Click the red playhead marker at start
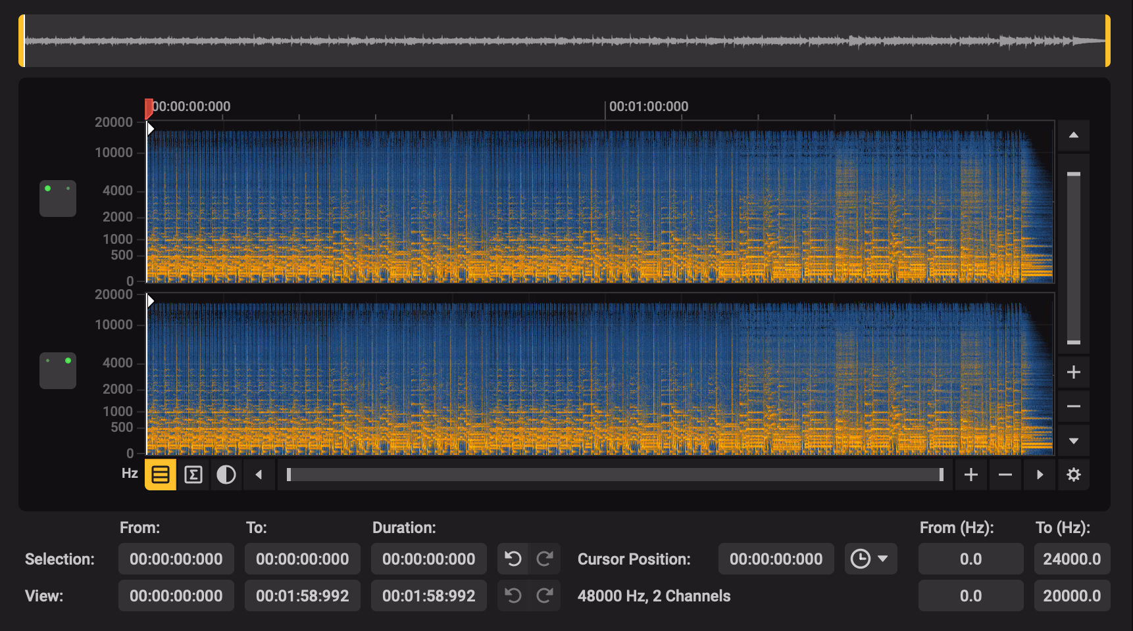1133x631 pixels. 149,108
